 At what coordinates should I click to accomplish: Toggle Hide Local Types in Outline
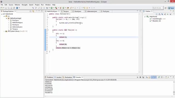click(x=170, y=14)
